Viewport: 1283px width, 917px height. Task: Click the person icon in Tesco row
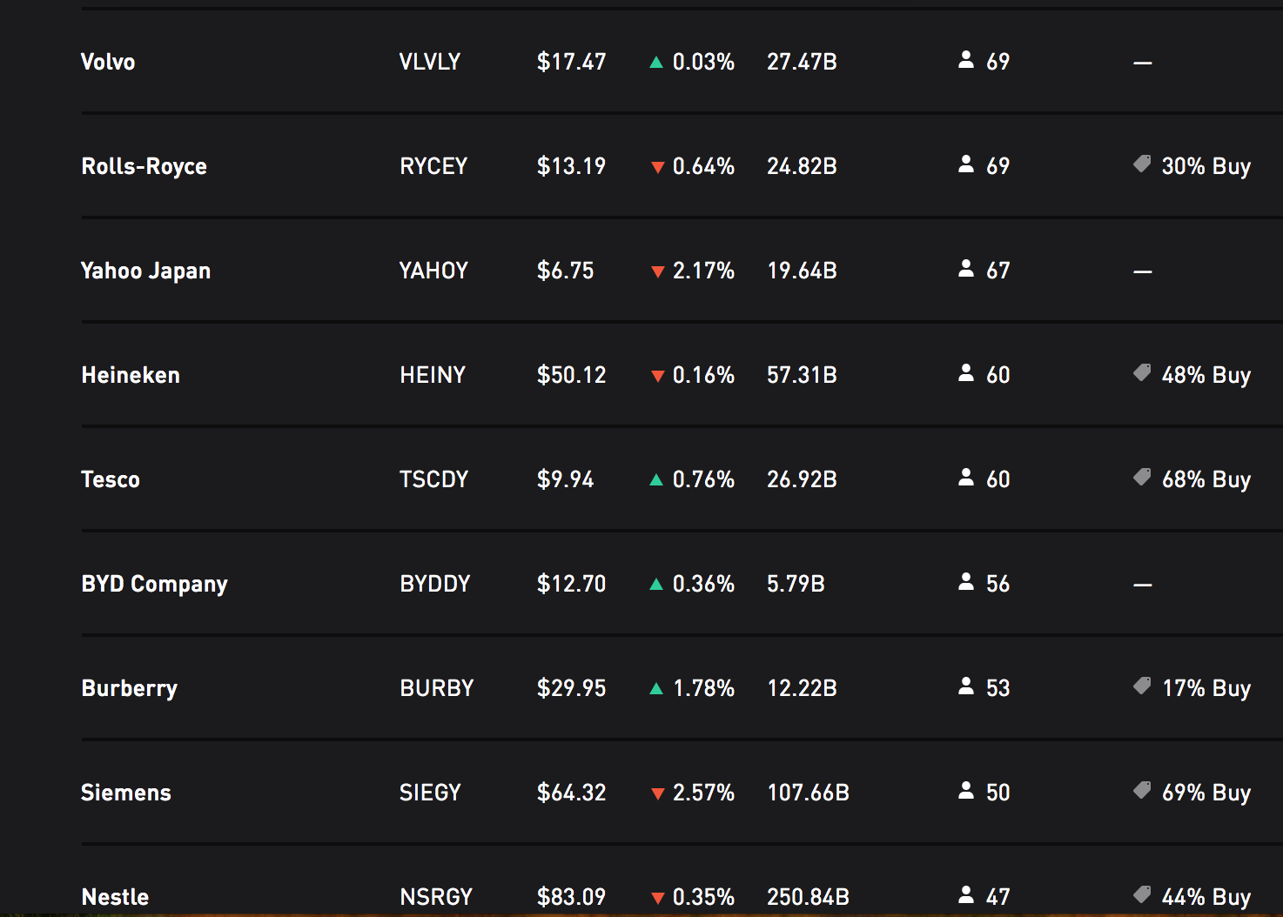coord(966,477)
